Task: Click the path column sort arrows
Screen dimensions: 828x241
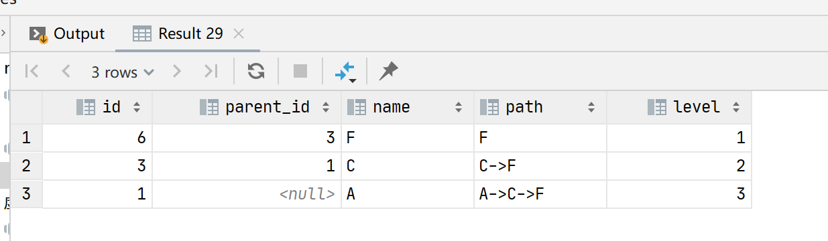Action: [591, 107]
